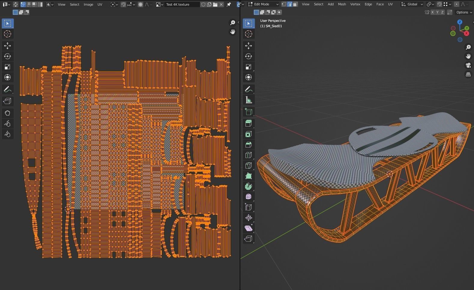Image resolution: width=474 pixels, height=290 pixels.
Task: Open the UV editor snapping options dropdown
Action: (131, 4)
